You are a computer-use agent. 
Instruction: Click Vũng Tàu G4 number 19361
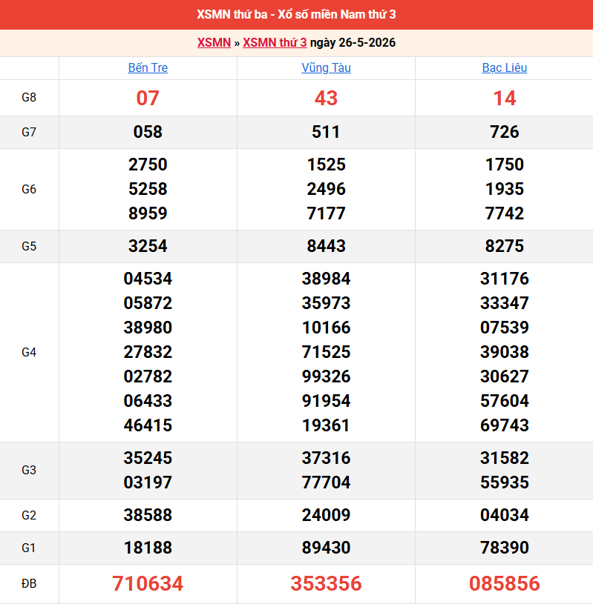click(x=326, y=425)
